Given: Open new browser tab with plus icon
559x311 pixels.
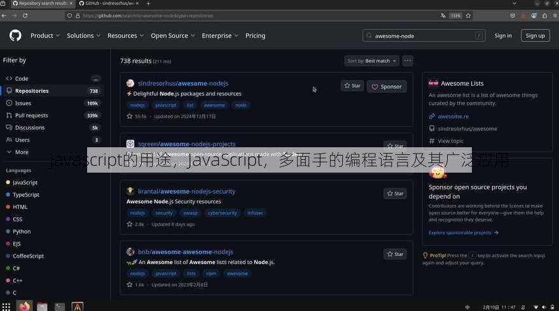Looking at the screenshot, I should click(x=148, y=3).
